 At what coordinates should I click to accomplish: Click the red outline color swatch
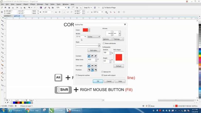(x=85, y=30)
